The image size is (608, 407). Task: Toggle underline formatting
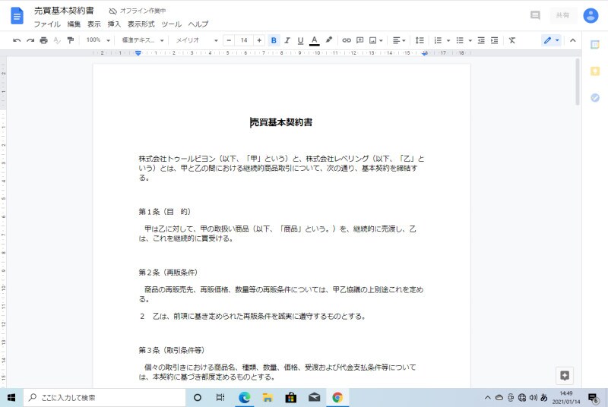click(x=300, y=40)
